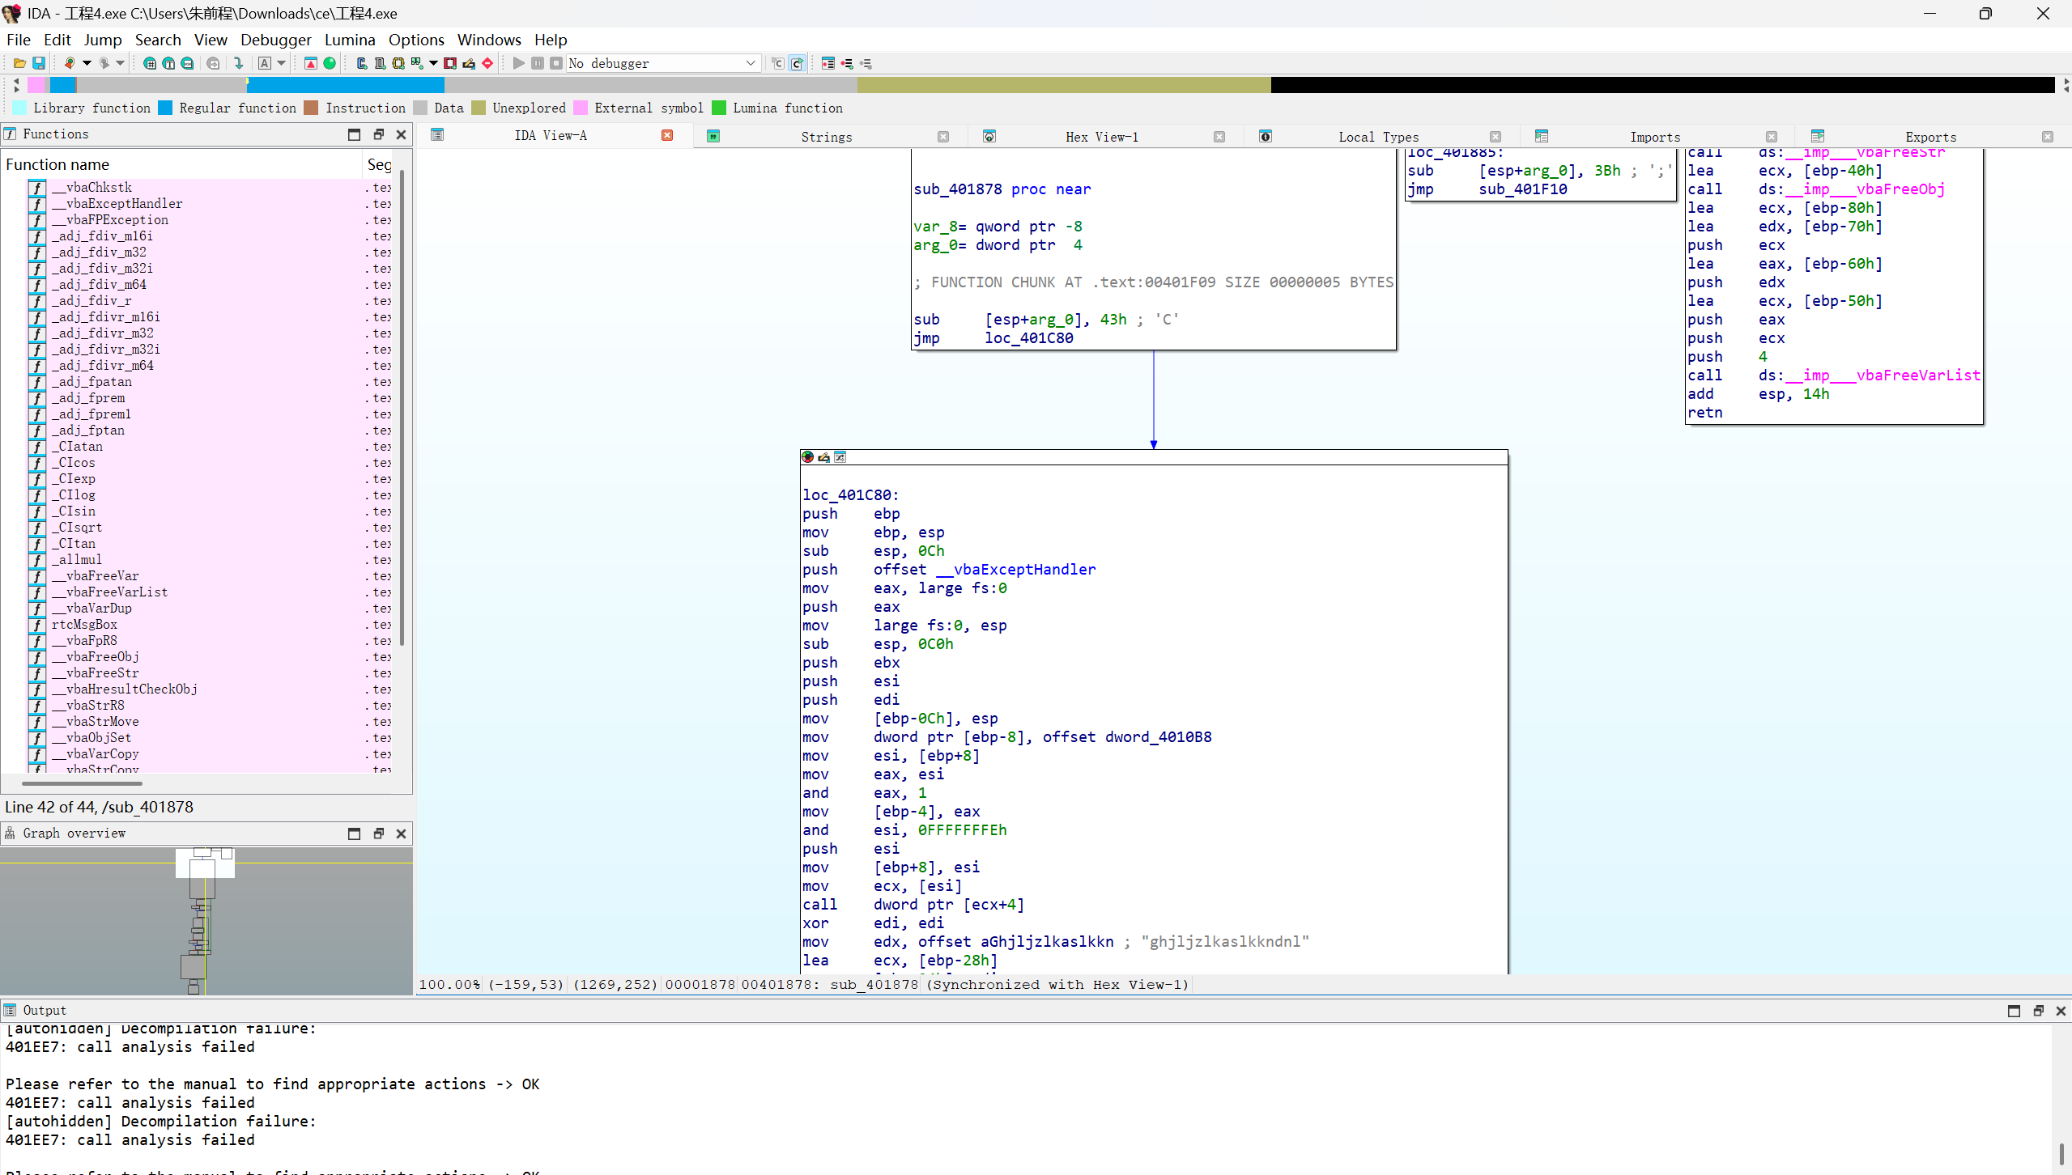Image resolution: width=2072 pixels, height=1175 pixels.
Task: Click the Save database disk icon
Action: [x=38, y=63]
